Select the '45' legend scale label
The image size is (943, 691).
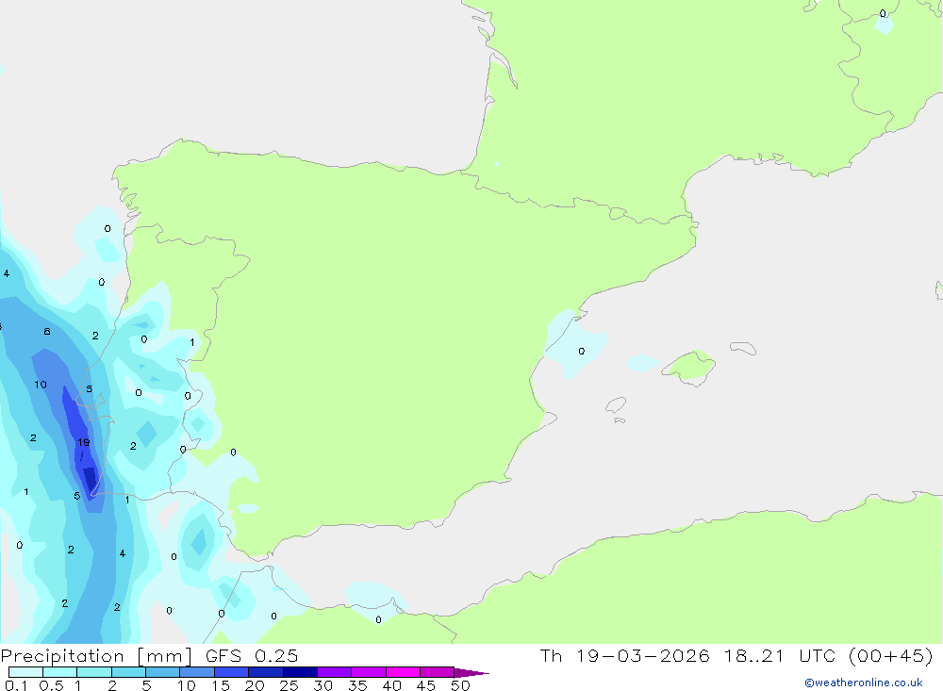coord(426,685)
